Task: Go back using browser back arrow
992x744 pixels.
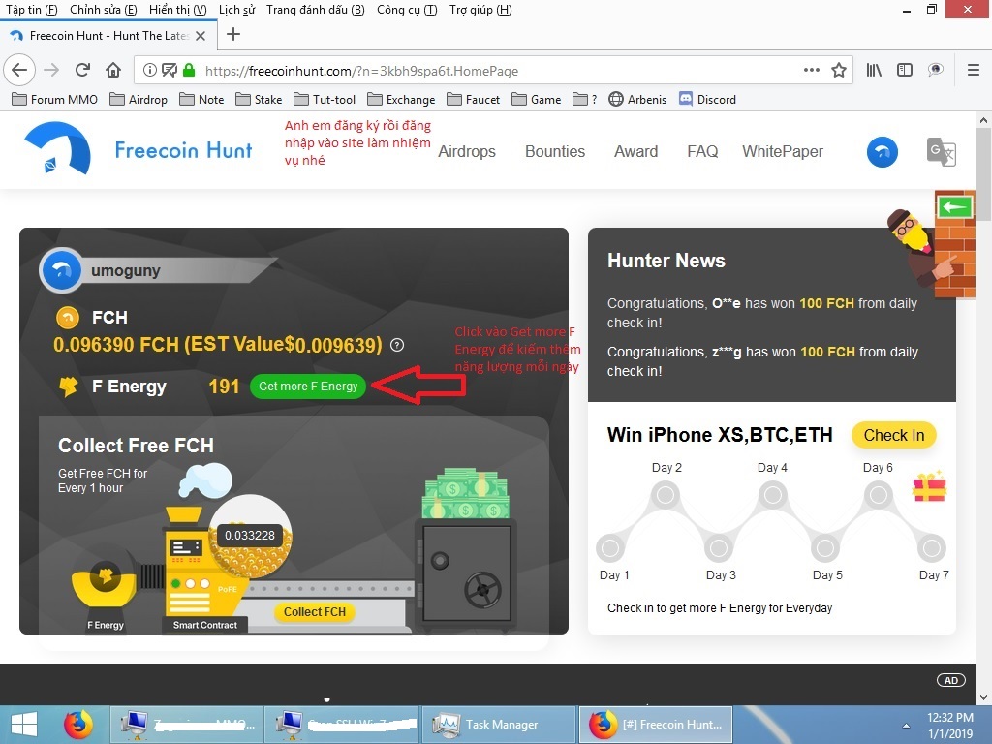Action: (x=19, y=70)
